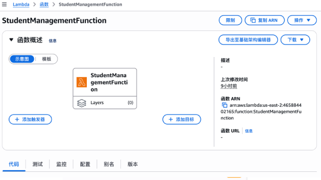Click the 限制 throttle button
Image resolution: width=321 pixels, height=180 pixels.
[x=230, y=20]
